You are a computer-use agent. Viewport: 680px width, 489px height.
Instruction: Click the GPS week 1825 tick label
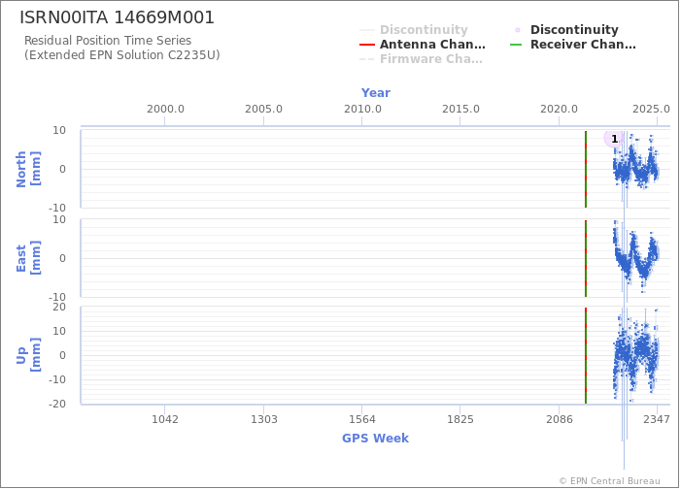[460, 419]
